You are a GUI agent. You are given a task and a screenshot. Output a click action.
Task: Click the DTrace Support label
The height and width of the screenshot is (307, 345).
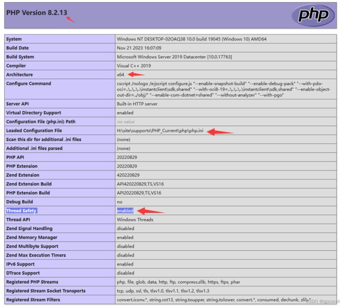click(x=23, y=273)
